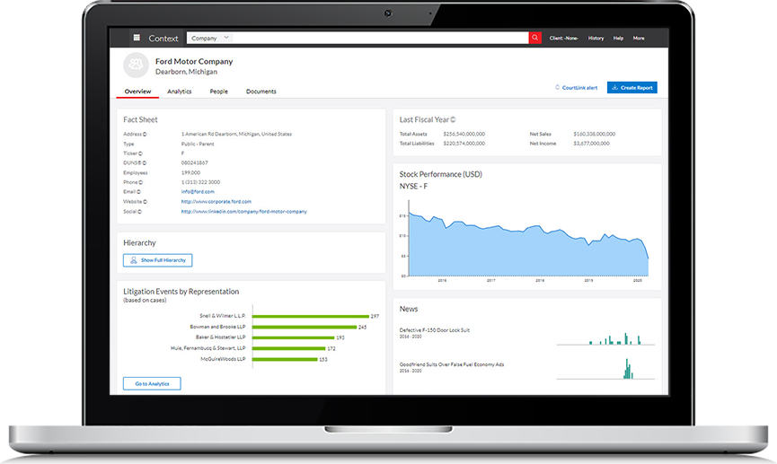
Task: Switch to the Analytics tab
Action: coord(180,92)
